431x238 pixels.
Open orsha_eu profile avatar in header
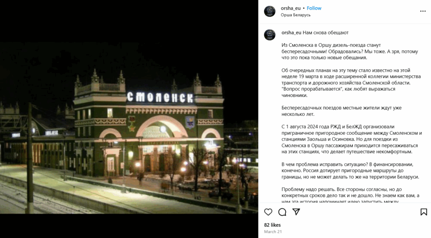270,11
